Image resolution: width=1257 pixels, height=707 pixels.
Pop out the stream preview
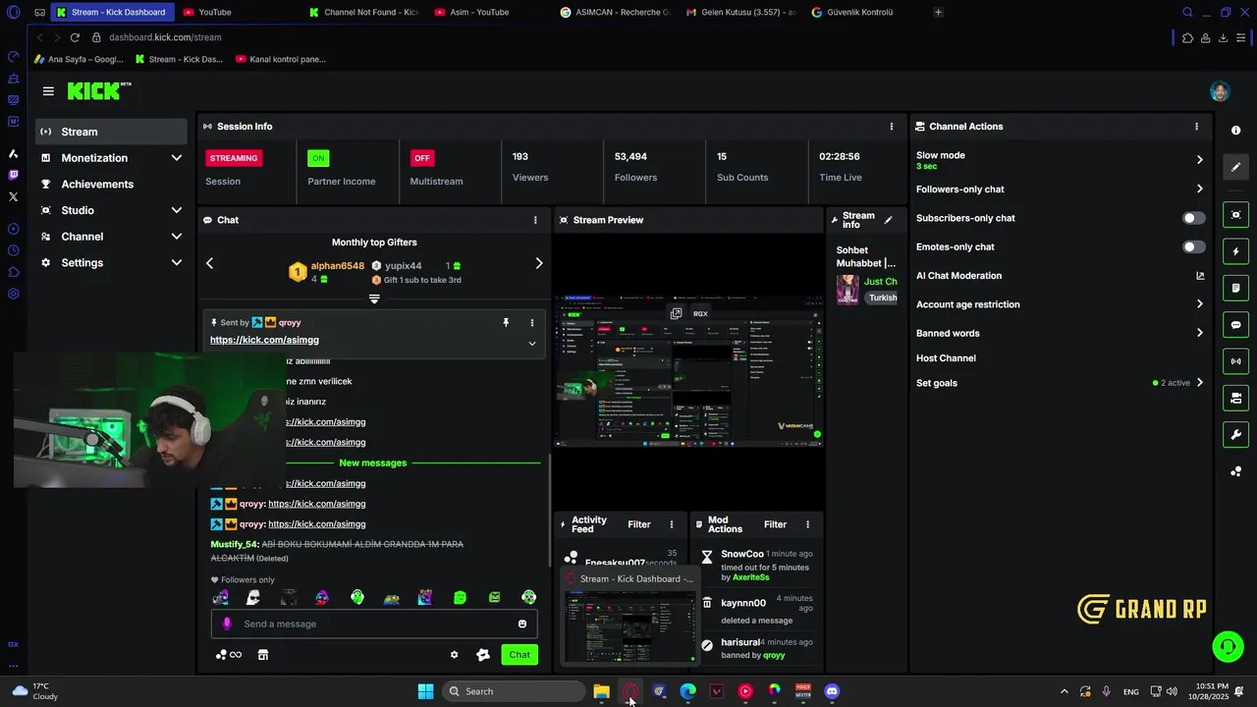tap(676, 313)
